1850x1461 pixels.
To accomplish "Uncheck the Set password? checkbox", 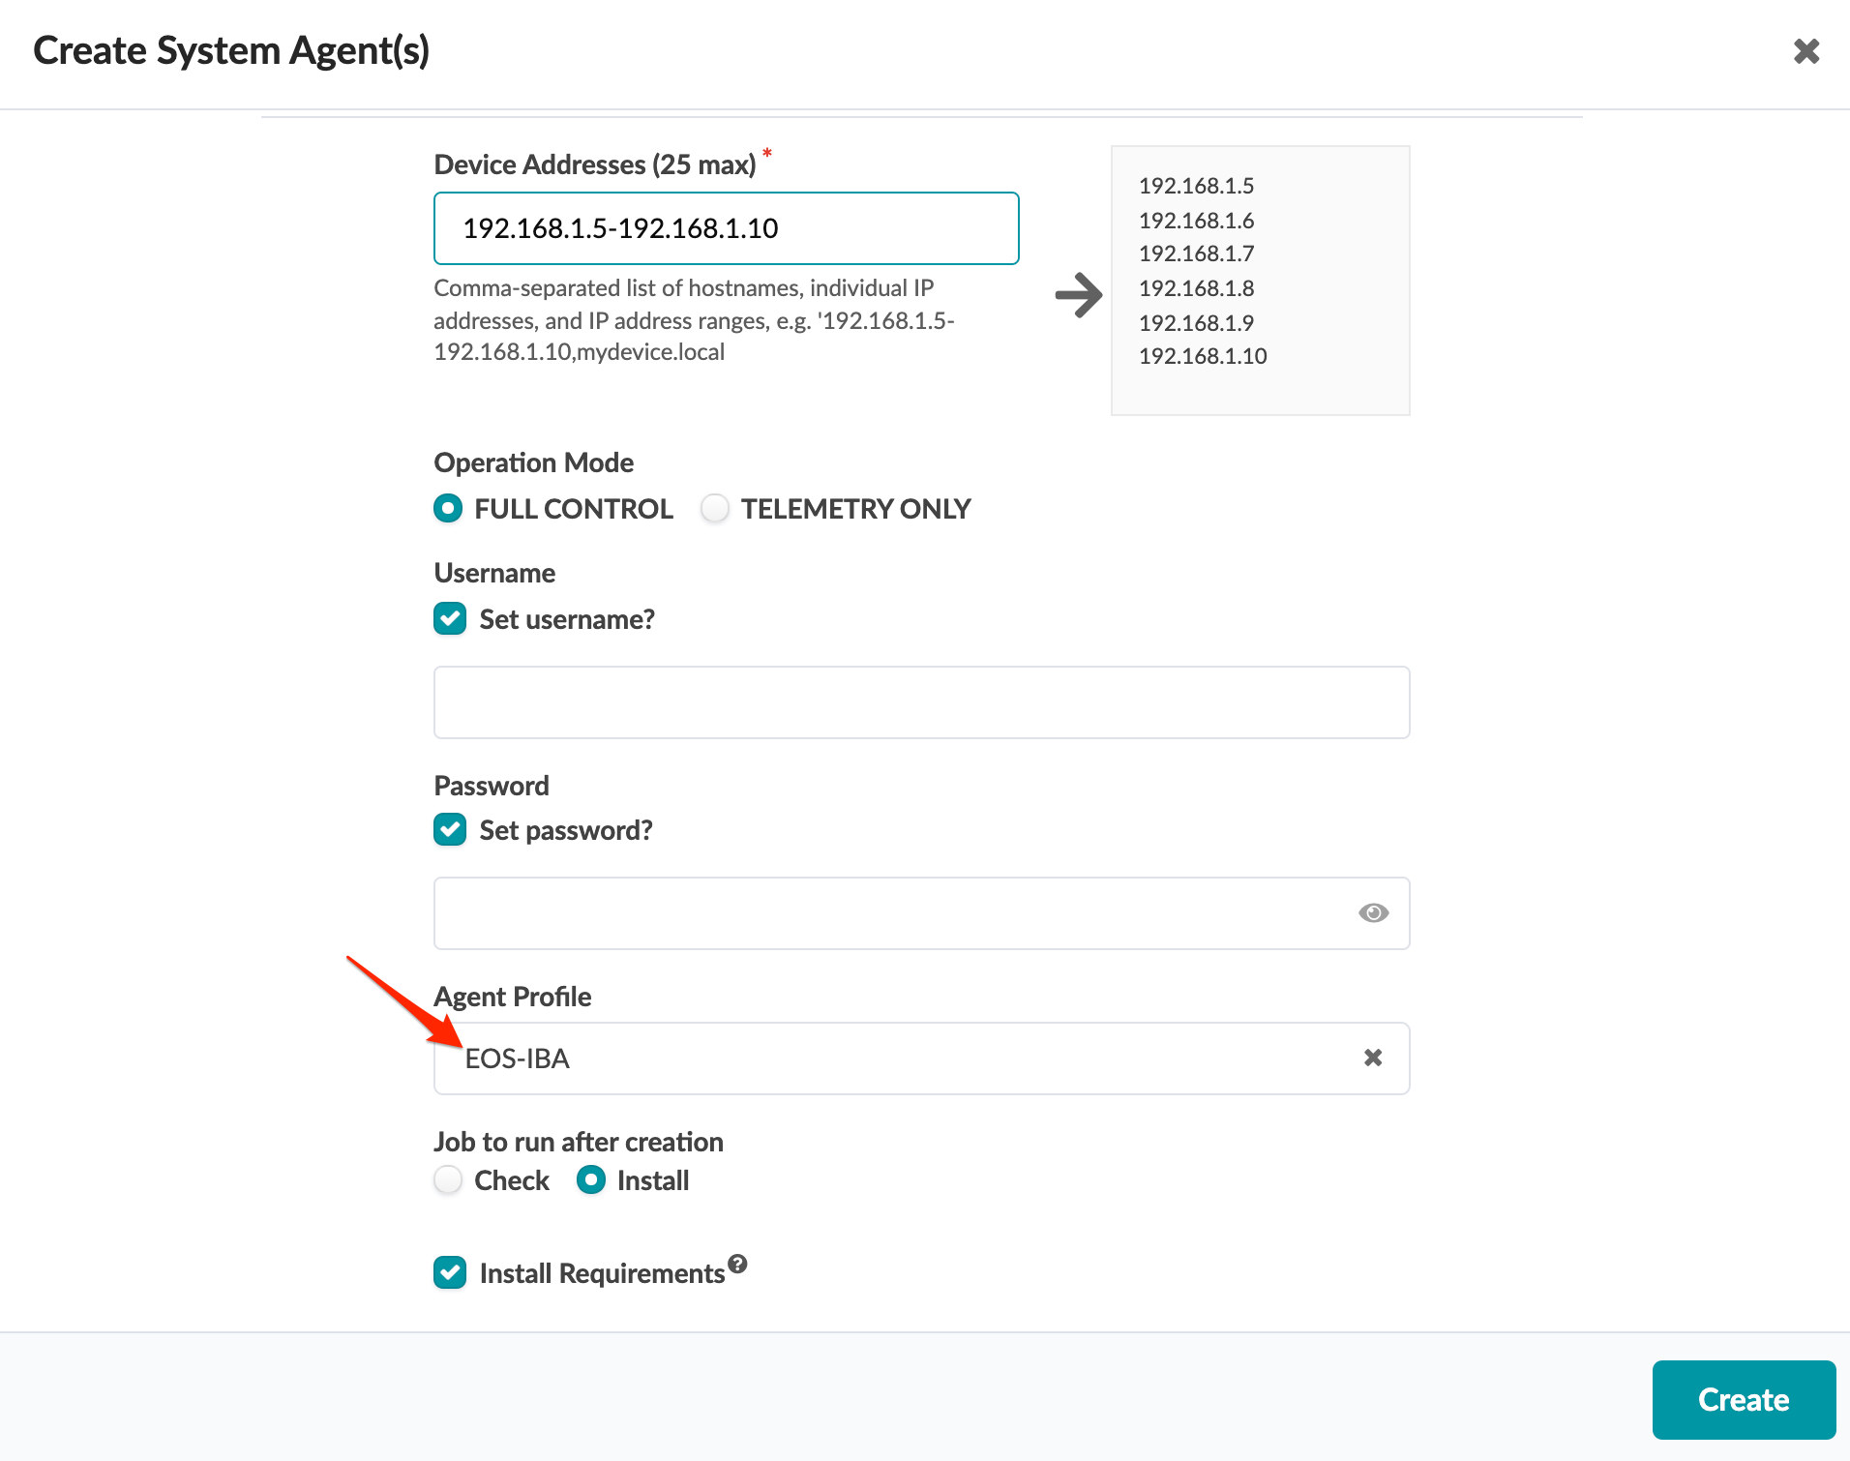I will [450, 830].
